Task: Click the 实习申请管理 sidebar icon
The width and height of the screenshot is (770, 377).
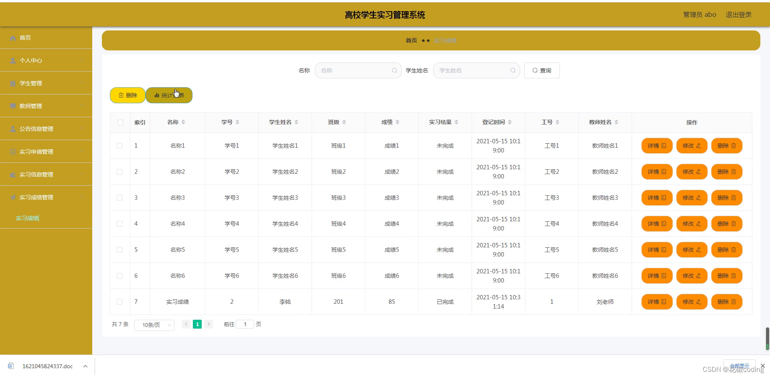Action: click(12, 151)
